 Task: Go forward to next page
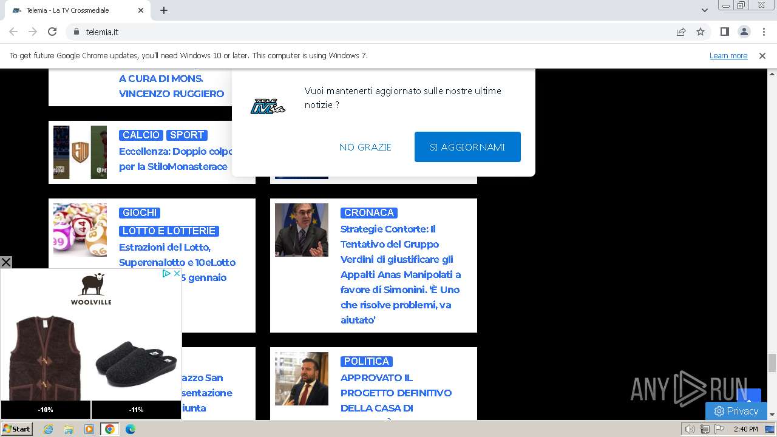[33, 32]
